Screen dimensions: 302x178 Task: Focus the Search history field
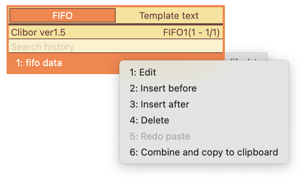click(x=116, y=47)
